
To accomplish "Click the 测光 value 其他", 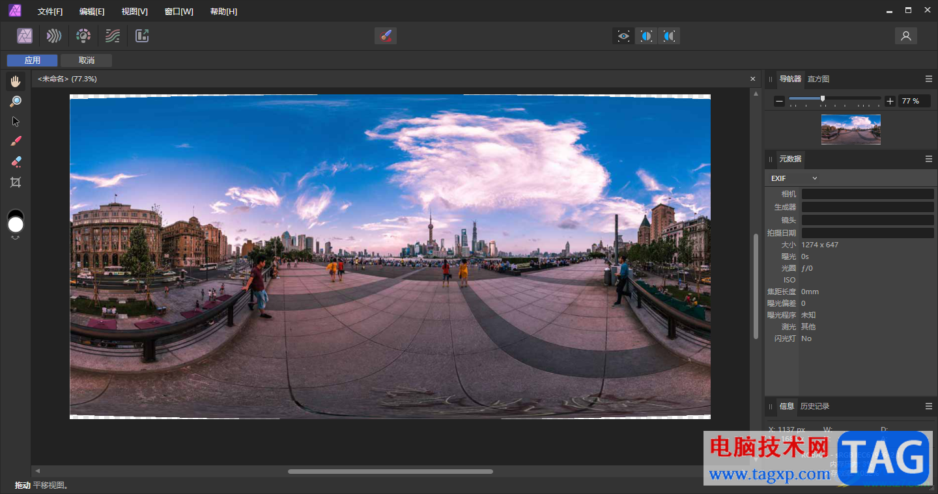I will [x=808, y=327].
